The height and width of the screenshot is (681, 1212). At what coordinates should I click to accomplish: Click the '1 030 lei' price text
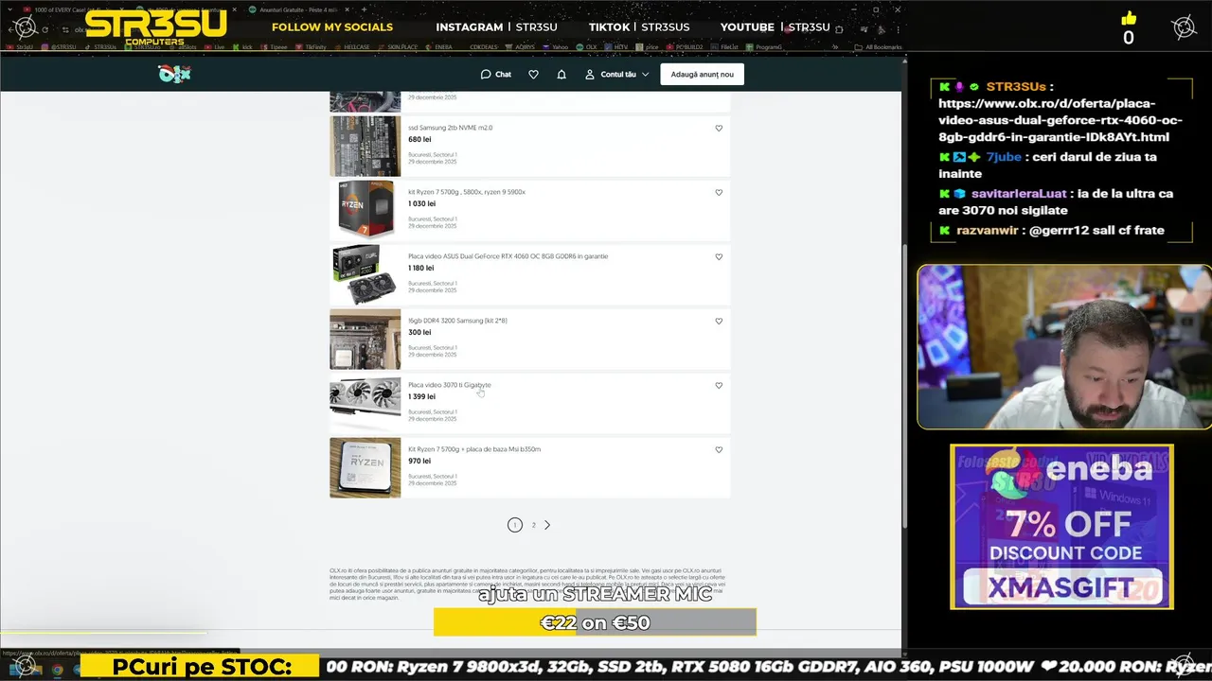click(422, 203)
